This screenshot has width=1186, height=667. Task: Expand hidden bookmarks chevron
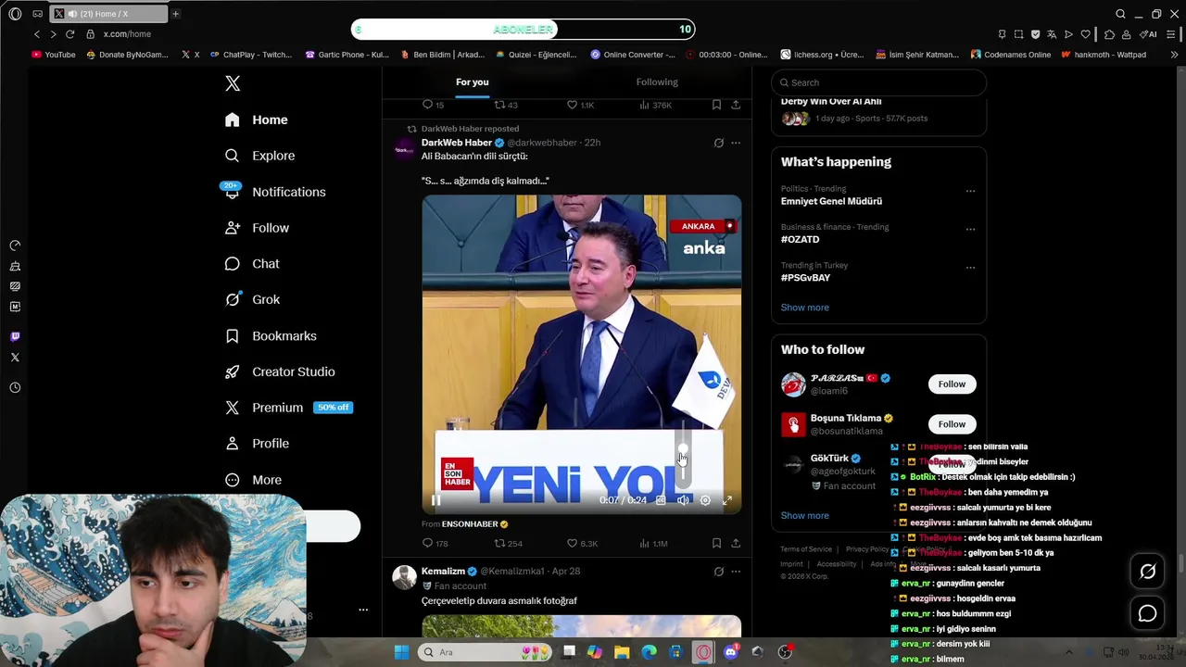click(1174, 55)
